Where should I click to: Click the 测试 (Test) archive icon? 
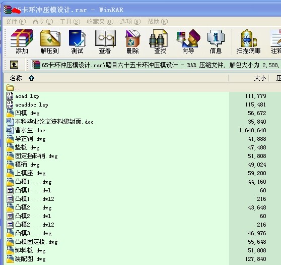coord(77,41)
